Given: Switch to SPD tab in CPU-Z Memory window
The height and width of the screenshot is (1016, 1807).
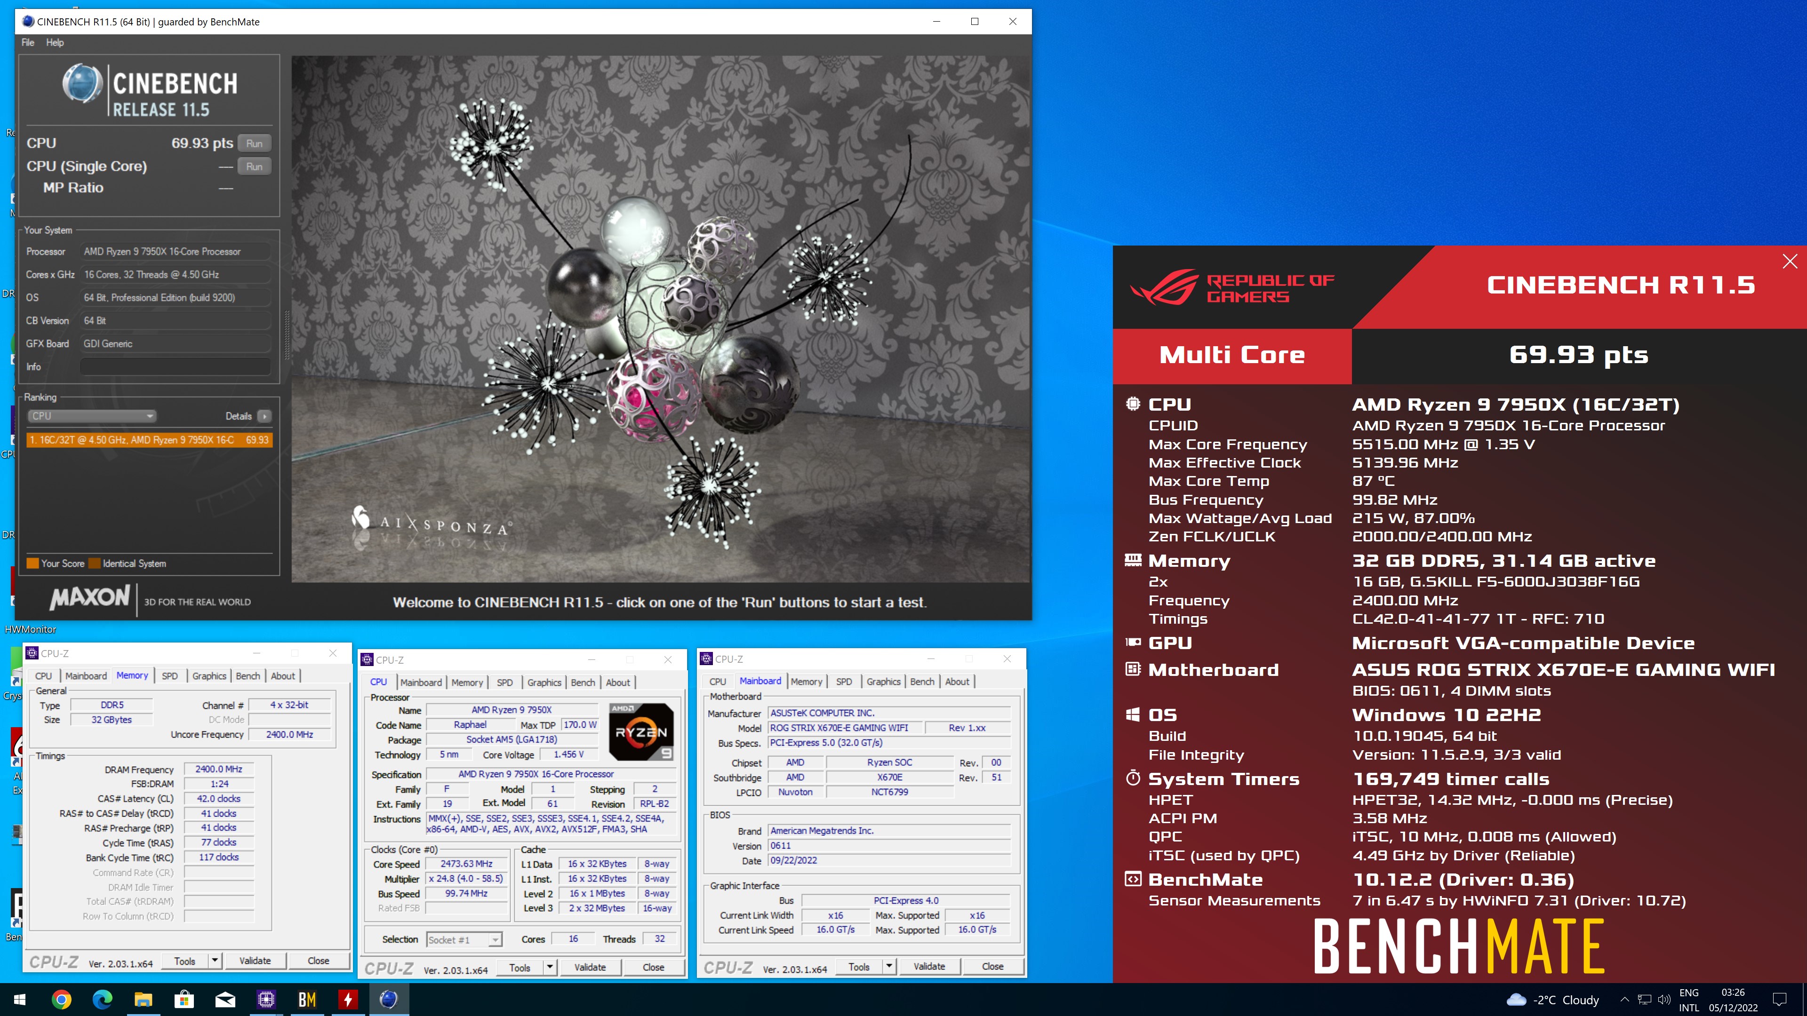Looking at the screenshot, I should click(x=170, y=676).
